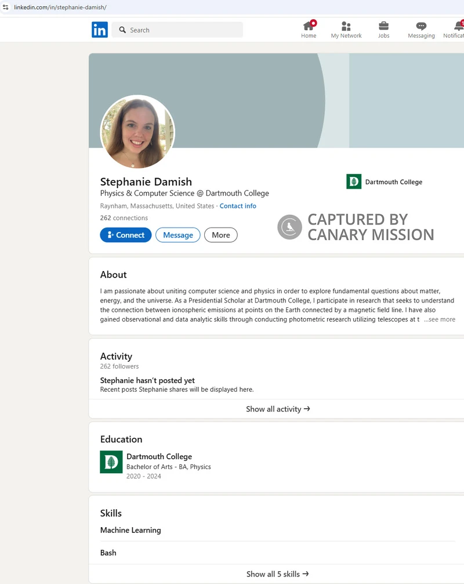Screen dimensions: 464x584
Task: Open the Notifications bell icon
Action: tap(459, 26)
